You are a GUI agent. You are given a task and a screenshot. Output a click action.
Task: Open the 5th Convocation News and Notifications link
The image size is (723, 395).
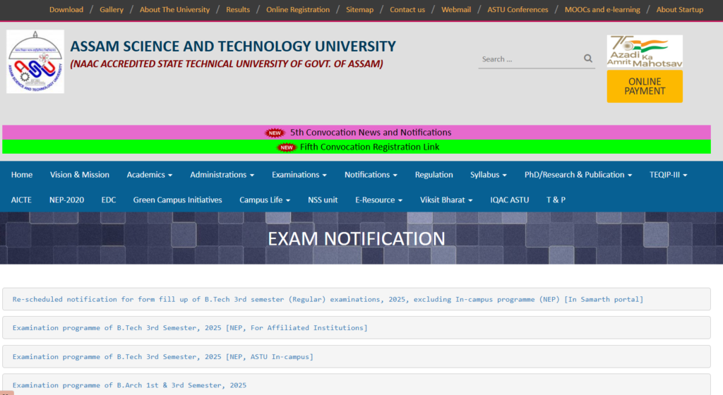(x=370, y=133)
